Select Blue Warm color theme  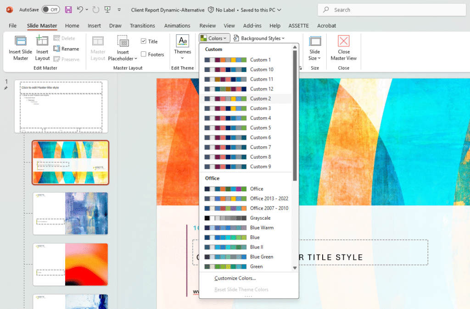tap(246, 227)
